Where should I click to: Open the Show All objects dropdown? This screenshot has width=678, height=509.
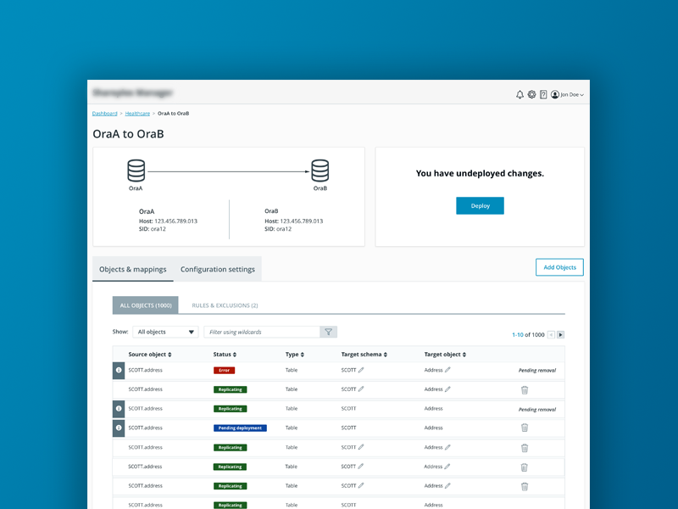[165, 332]
